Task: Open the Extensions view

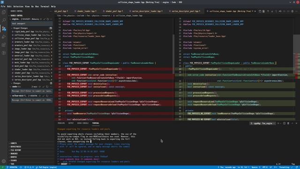Action: (x=4, y=45)
